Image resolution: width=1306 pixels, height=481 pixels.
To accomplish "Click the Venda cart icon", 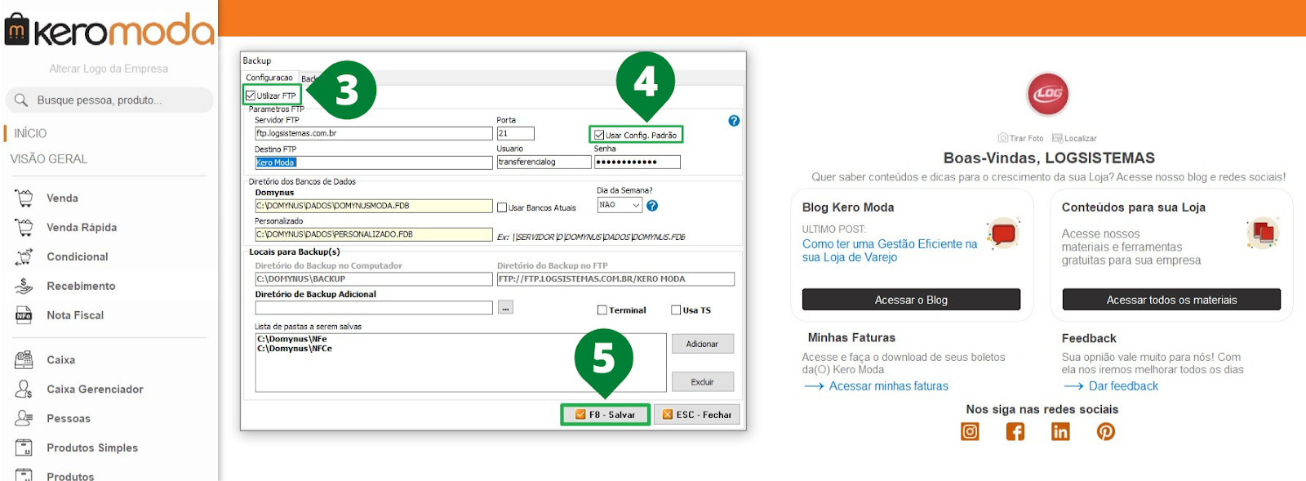I will tap(24, 198).
